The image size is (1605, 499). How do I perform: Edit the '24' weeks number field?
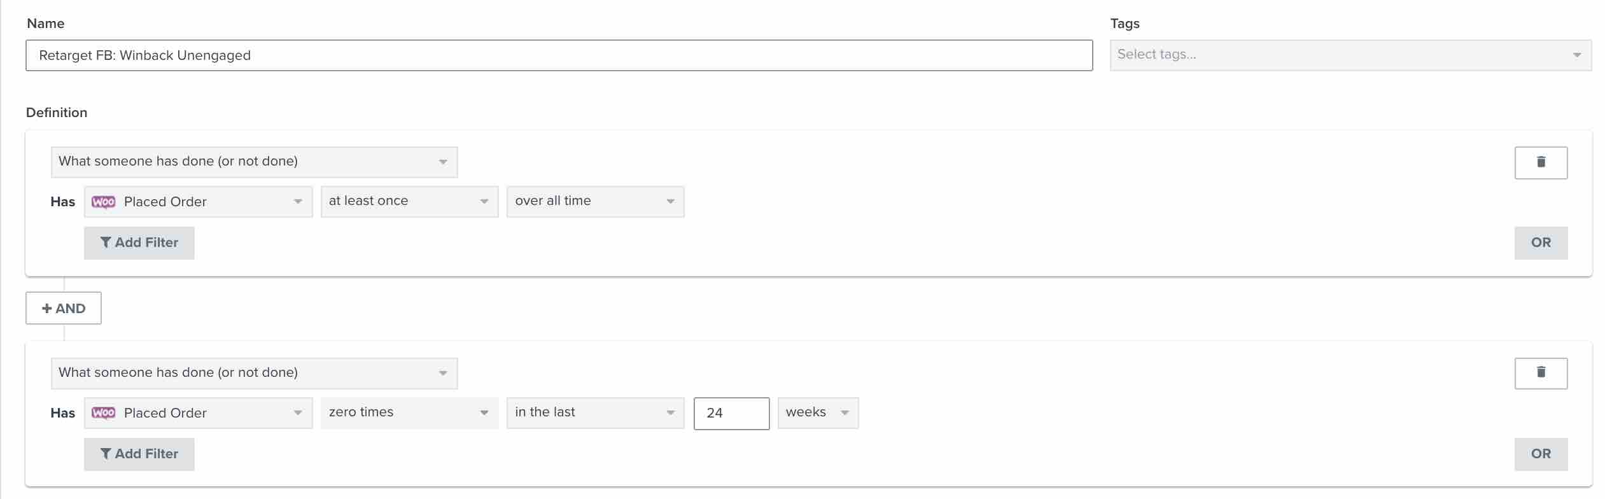tap(731, 412)
